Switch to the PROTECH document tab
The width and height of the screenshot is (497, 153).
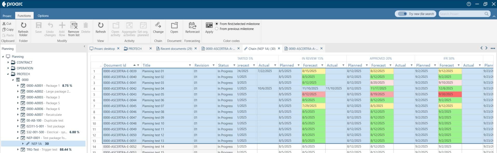(135, 48)
